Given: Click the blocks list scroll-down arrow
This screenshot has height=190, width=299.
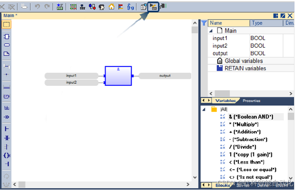Looking at the screenshot, I should pyautogui.click(x=291, y=178).
